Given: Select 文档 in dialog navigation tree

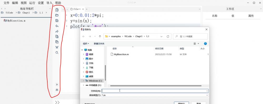Looking at the screenshot, I should (x=91, y=63).
